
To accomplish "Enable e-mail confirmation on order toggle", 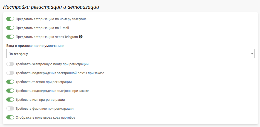I will [10, 73].
